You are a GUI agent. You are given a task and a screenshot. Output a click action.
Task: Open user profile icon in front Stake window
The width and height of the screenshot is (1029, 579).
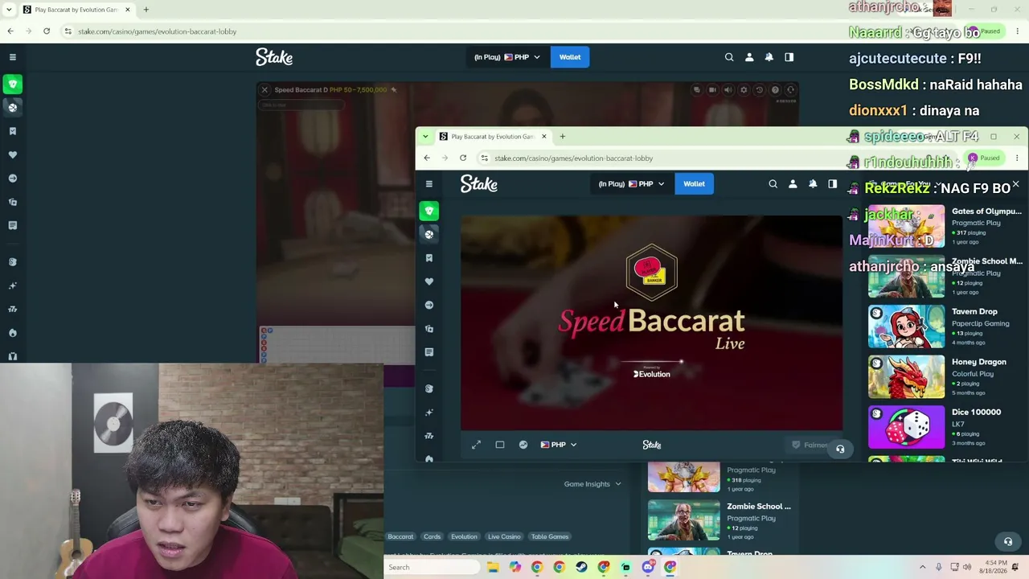pos(793,184)
